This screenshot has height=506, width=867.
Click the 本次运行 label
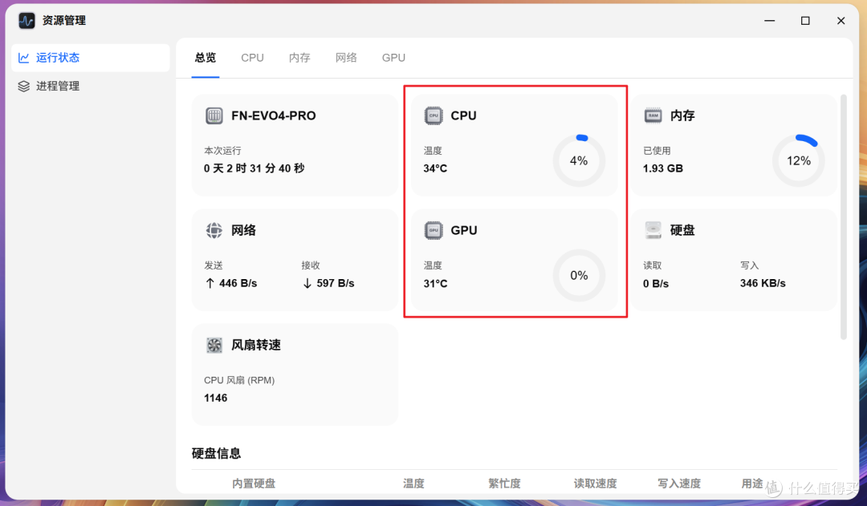click(222, 150)
